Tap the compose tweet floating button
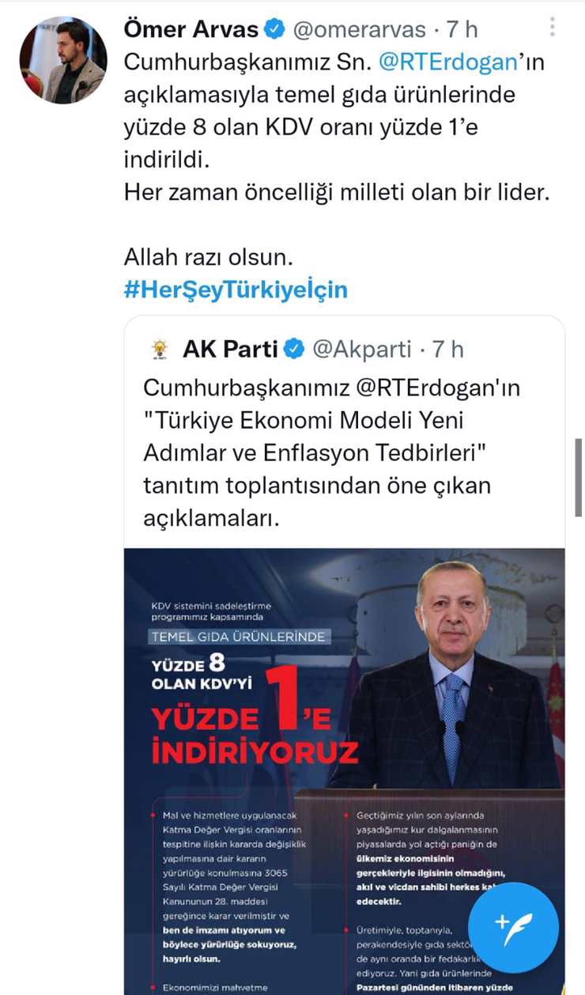The image size is (585, 995). (x=513, y=928)
